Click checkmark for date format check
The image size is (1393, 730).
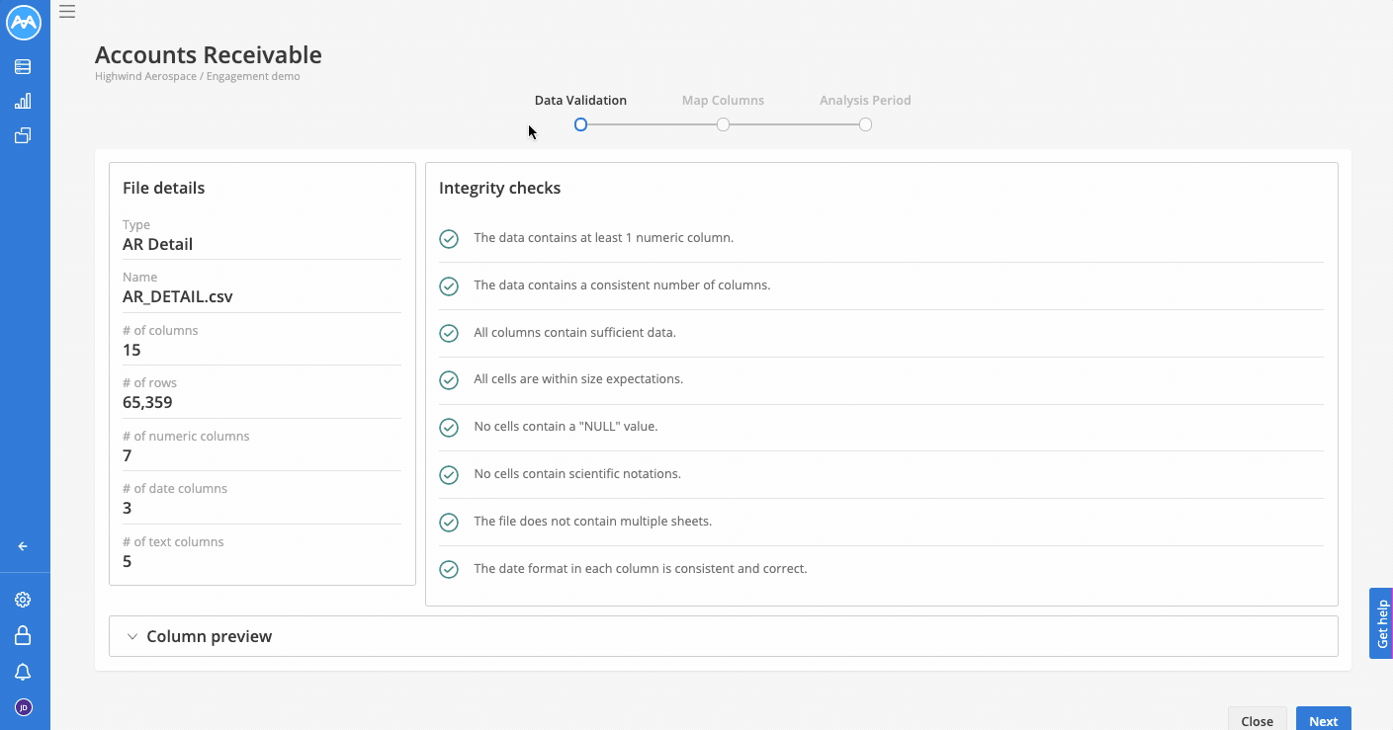449,570
